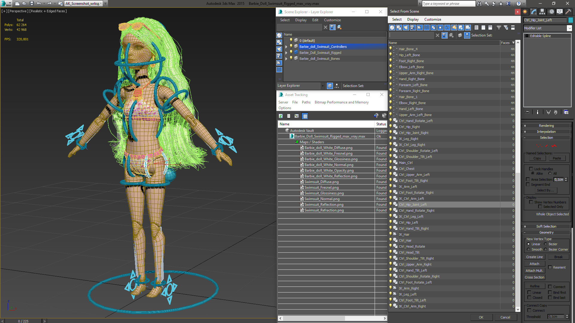Expand Barbie_doll_Swimsuit_Controllers layer
The image size is (575, 323).
pyautogui.click(x=286, y=47)
